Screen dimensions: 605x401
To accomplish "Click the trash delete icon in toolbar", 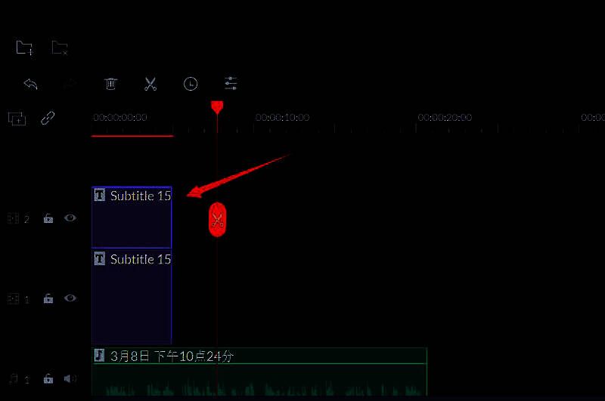I will pyautogui.click(x=110, y=84).
